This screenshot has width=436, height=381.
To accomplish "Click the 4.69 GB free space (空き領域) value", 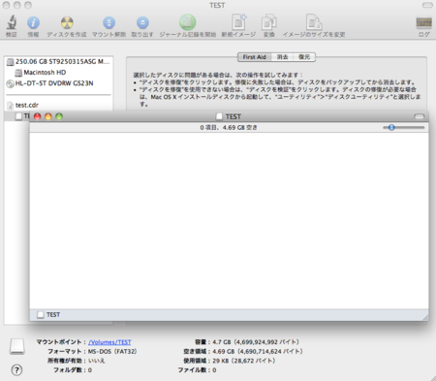I will 258,351.
